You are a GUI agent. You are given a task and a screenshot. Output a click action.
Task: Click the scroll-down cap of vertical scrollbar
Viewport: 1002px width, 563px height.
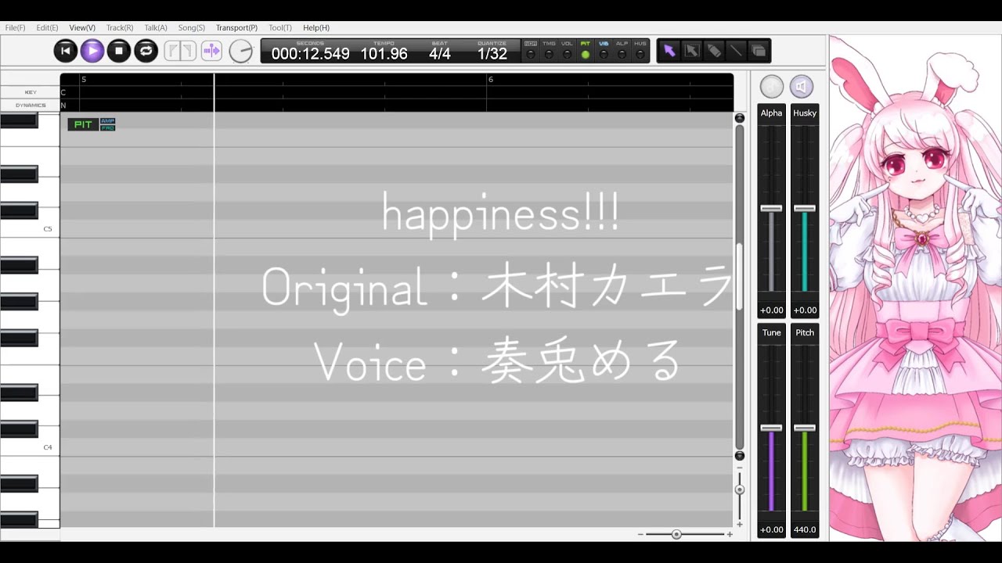coord(740,456)
